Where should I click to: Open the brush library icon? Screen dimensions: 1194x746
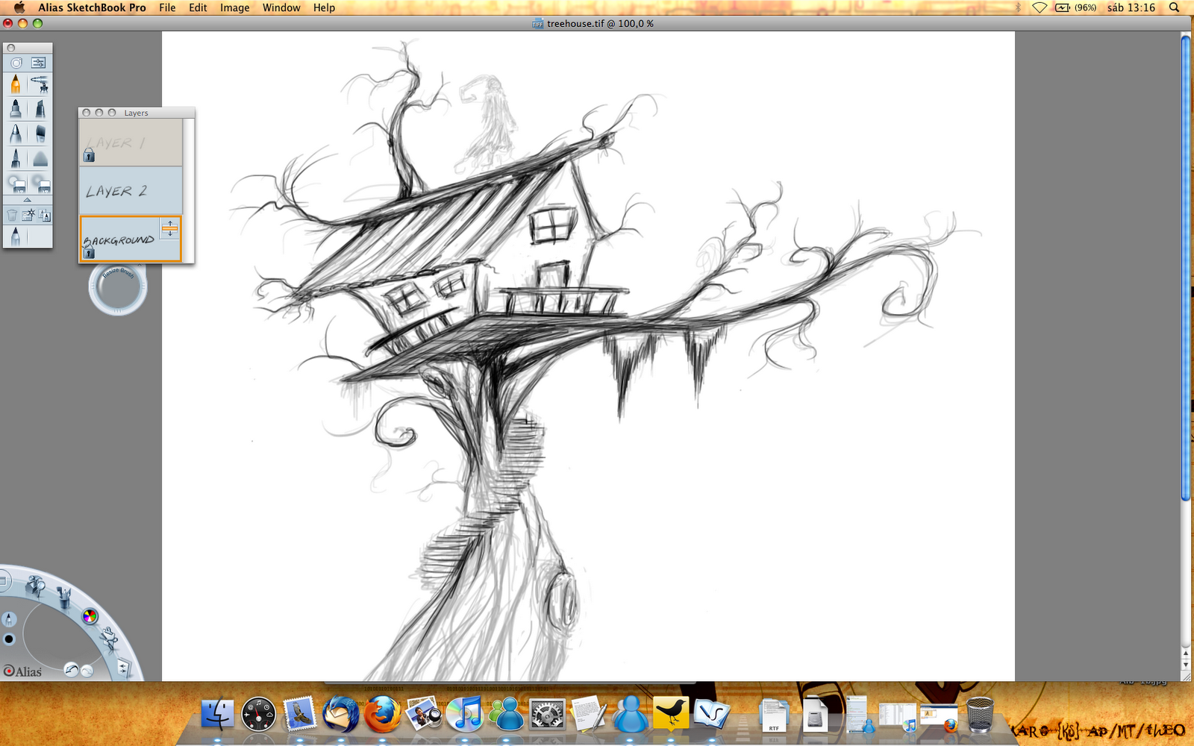pyautogui.click(x=45, y=216)
